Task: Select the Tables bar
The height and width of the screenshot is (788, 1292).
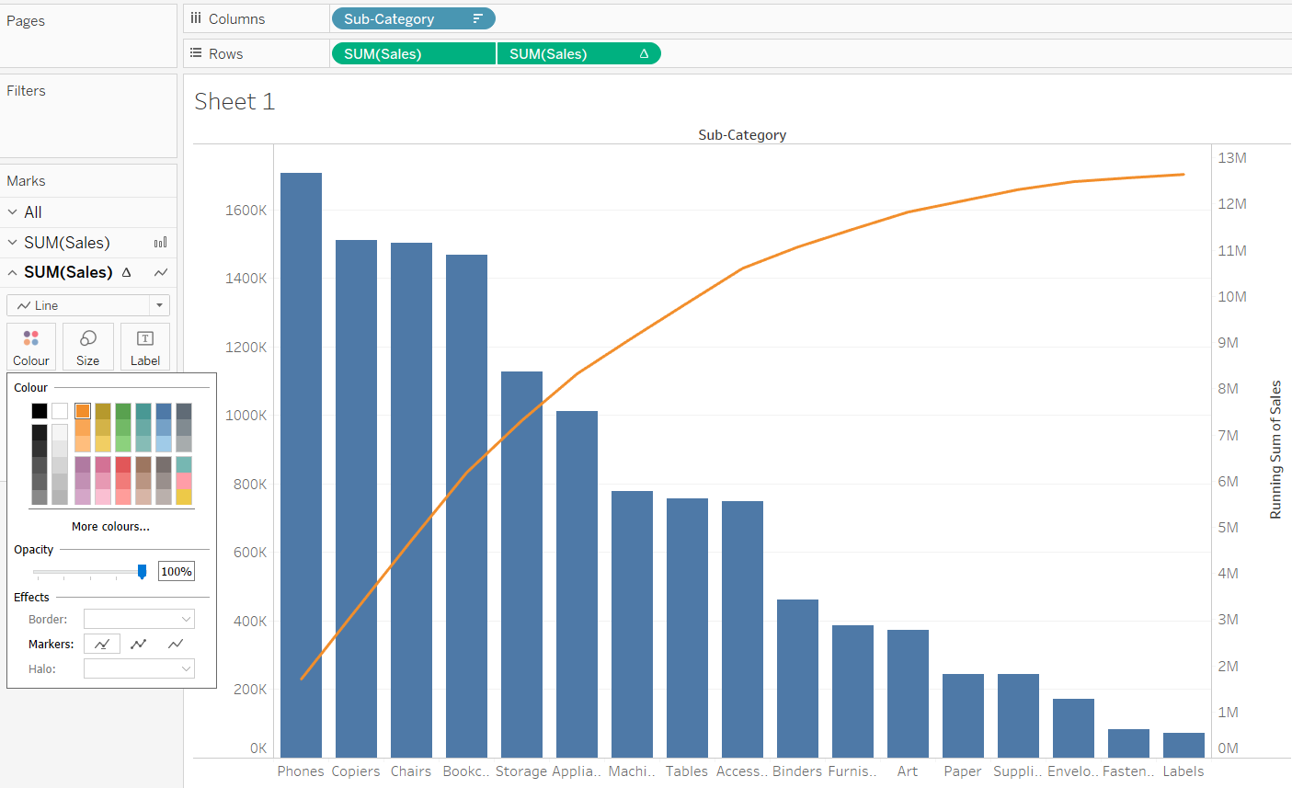Action: pos(687,628)
